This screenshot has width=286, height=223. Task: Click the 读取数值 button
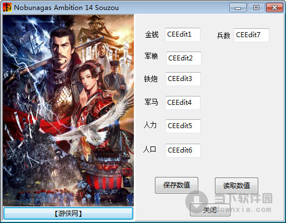click(x=237, y=186)
